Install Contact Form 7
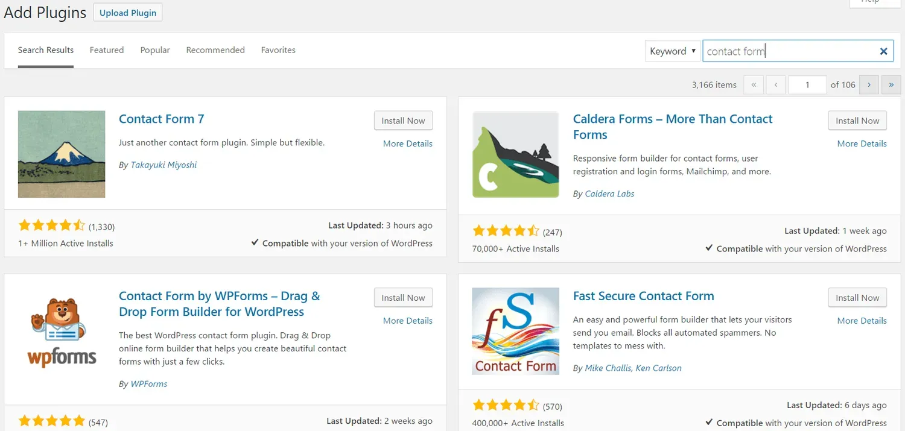Screen dimensions: 905x431 tap(403, 120)
